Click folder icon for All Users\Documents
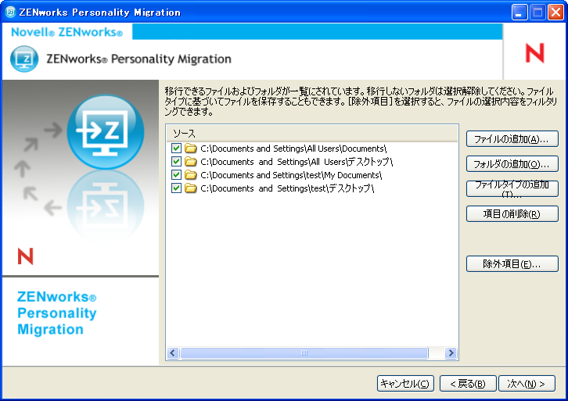Viewport: 568px width, 401px height. point(191,149)
